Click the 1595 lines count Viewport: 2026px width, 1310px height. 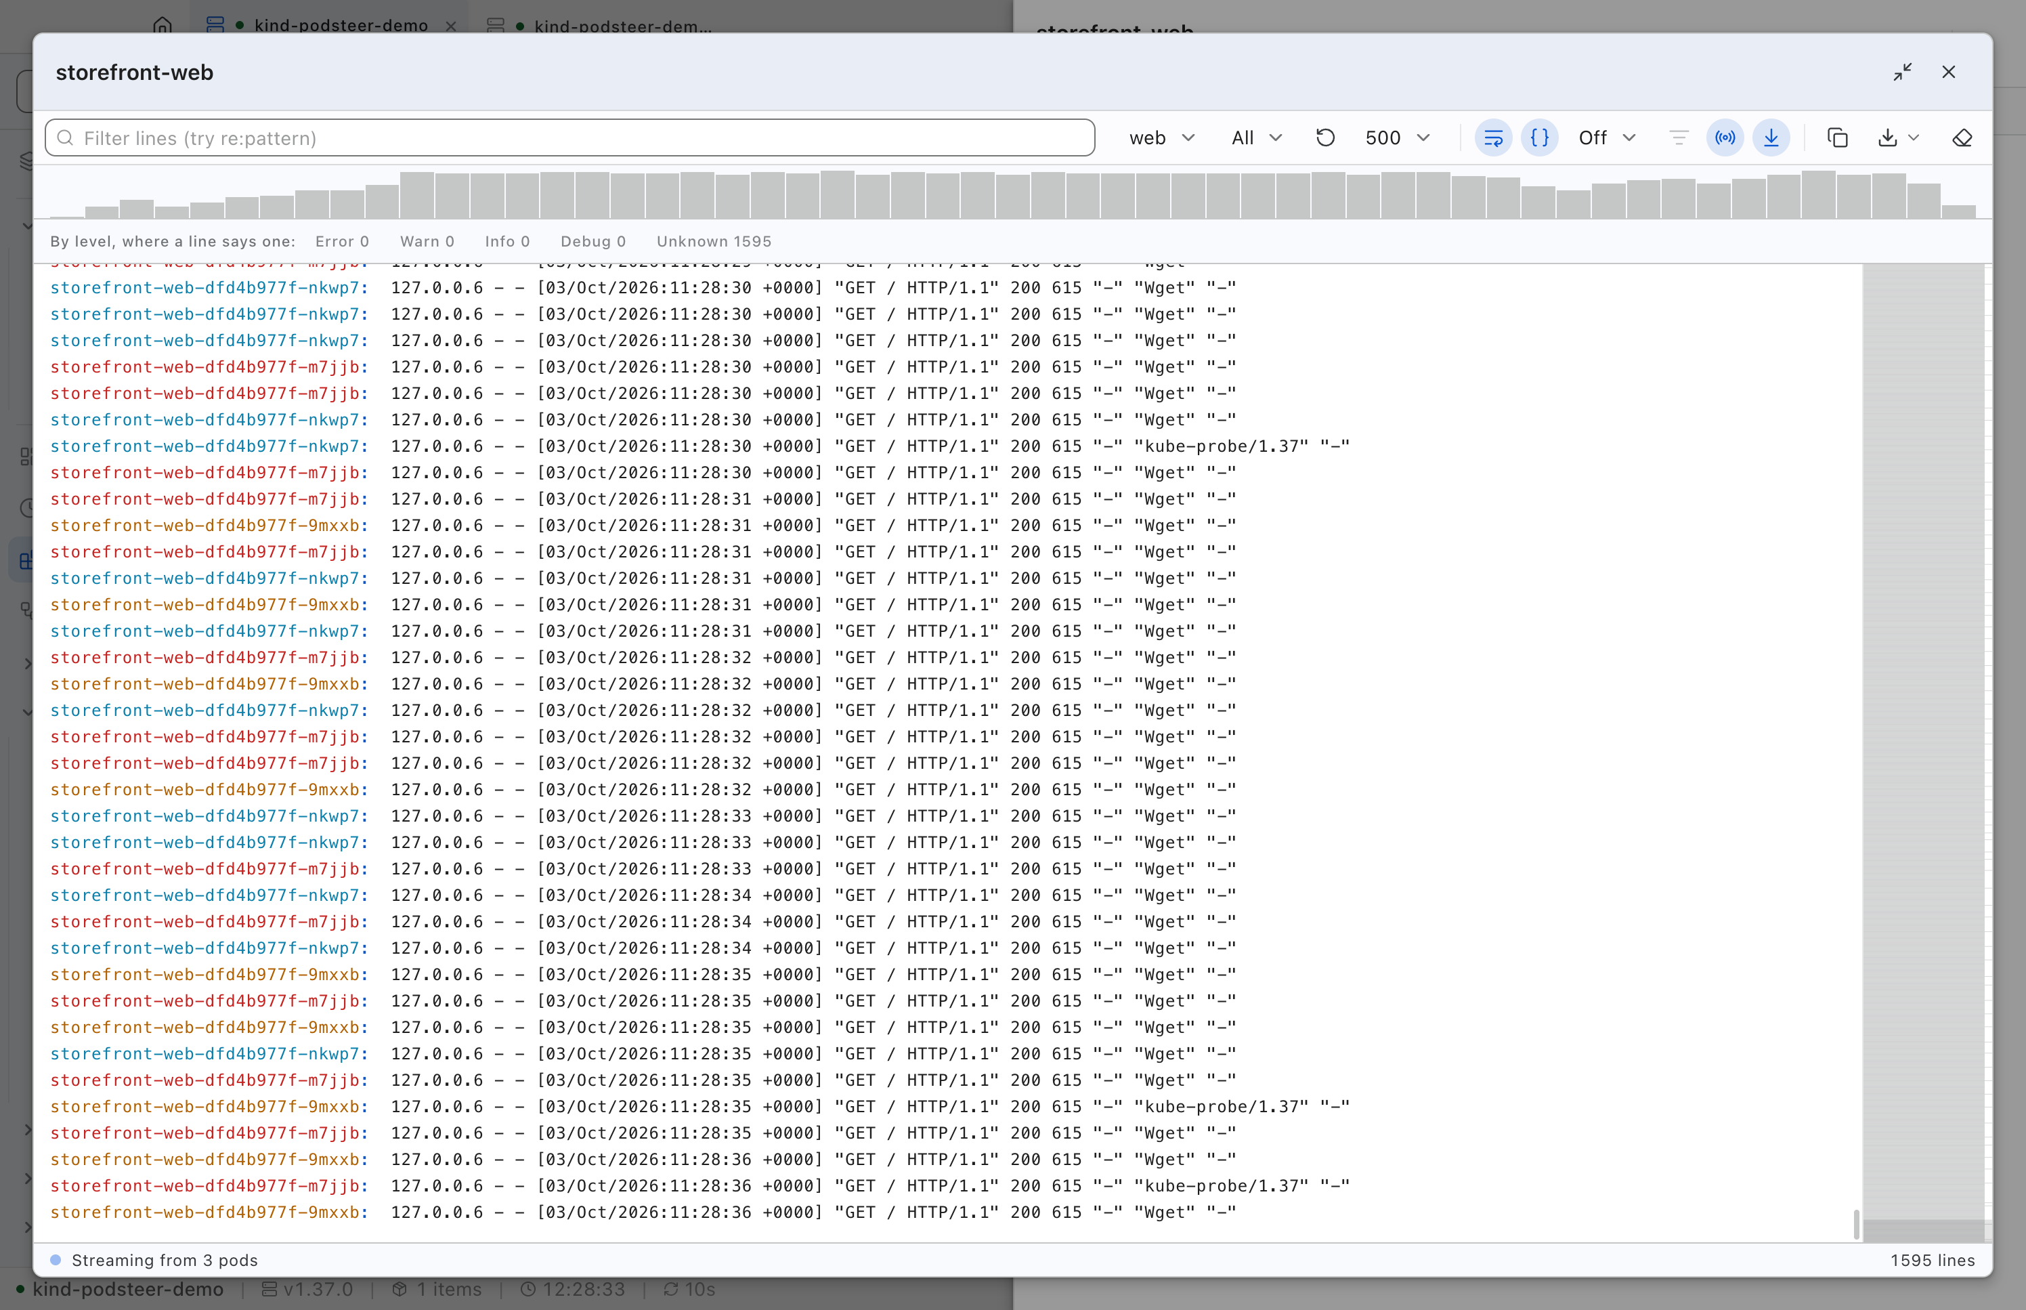coord(1933,1260)
